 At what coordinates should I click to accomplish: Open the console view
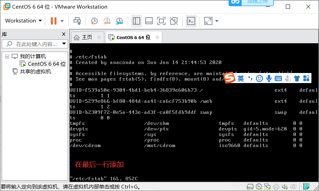(191, 21)
